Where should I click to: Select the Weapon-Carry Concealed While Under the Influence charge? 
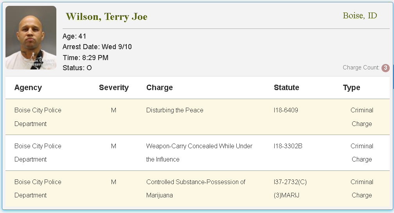[199, 153]
